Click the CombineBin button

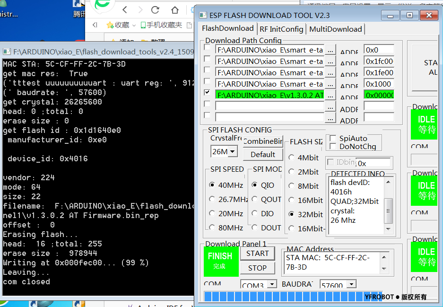pyautogui.click(x=263, y=141)
